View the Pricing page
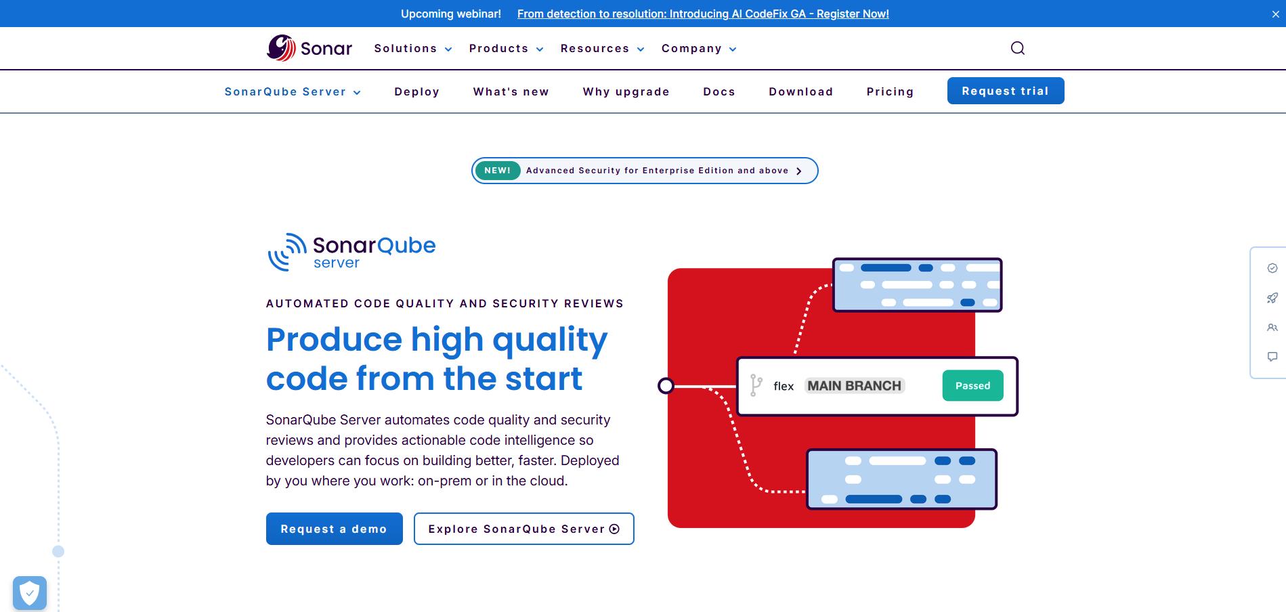1286x612 pixels. pyautogui.click(x=891, y=92)
